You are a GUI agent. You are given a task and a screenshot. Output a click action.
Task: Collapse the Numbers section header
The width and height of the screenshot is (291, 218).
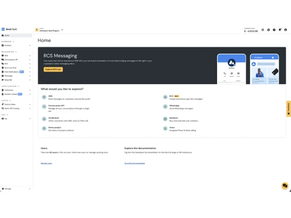click(x=8, y=41)
